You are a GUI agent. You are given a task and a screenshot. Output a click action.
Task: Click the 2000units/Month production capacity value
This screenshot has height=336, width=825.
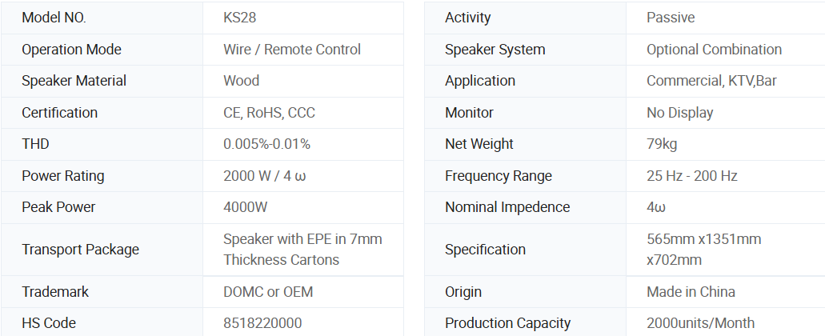tap(700, 323)
